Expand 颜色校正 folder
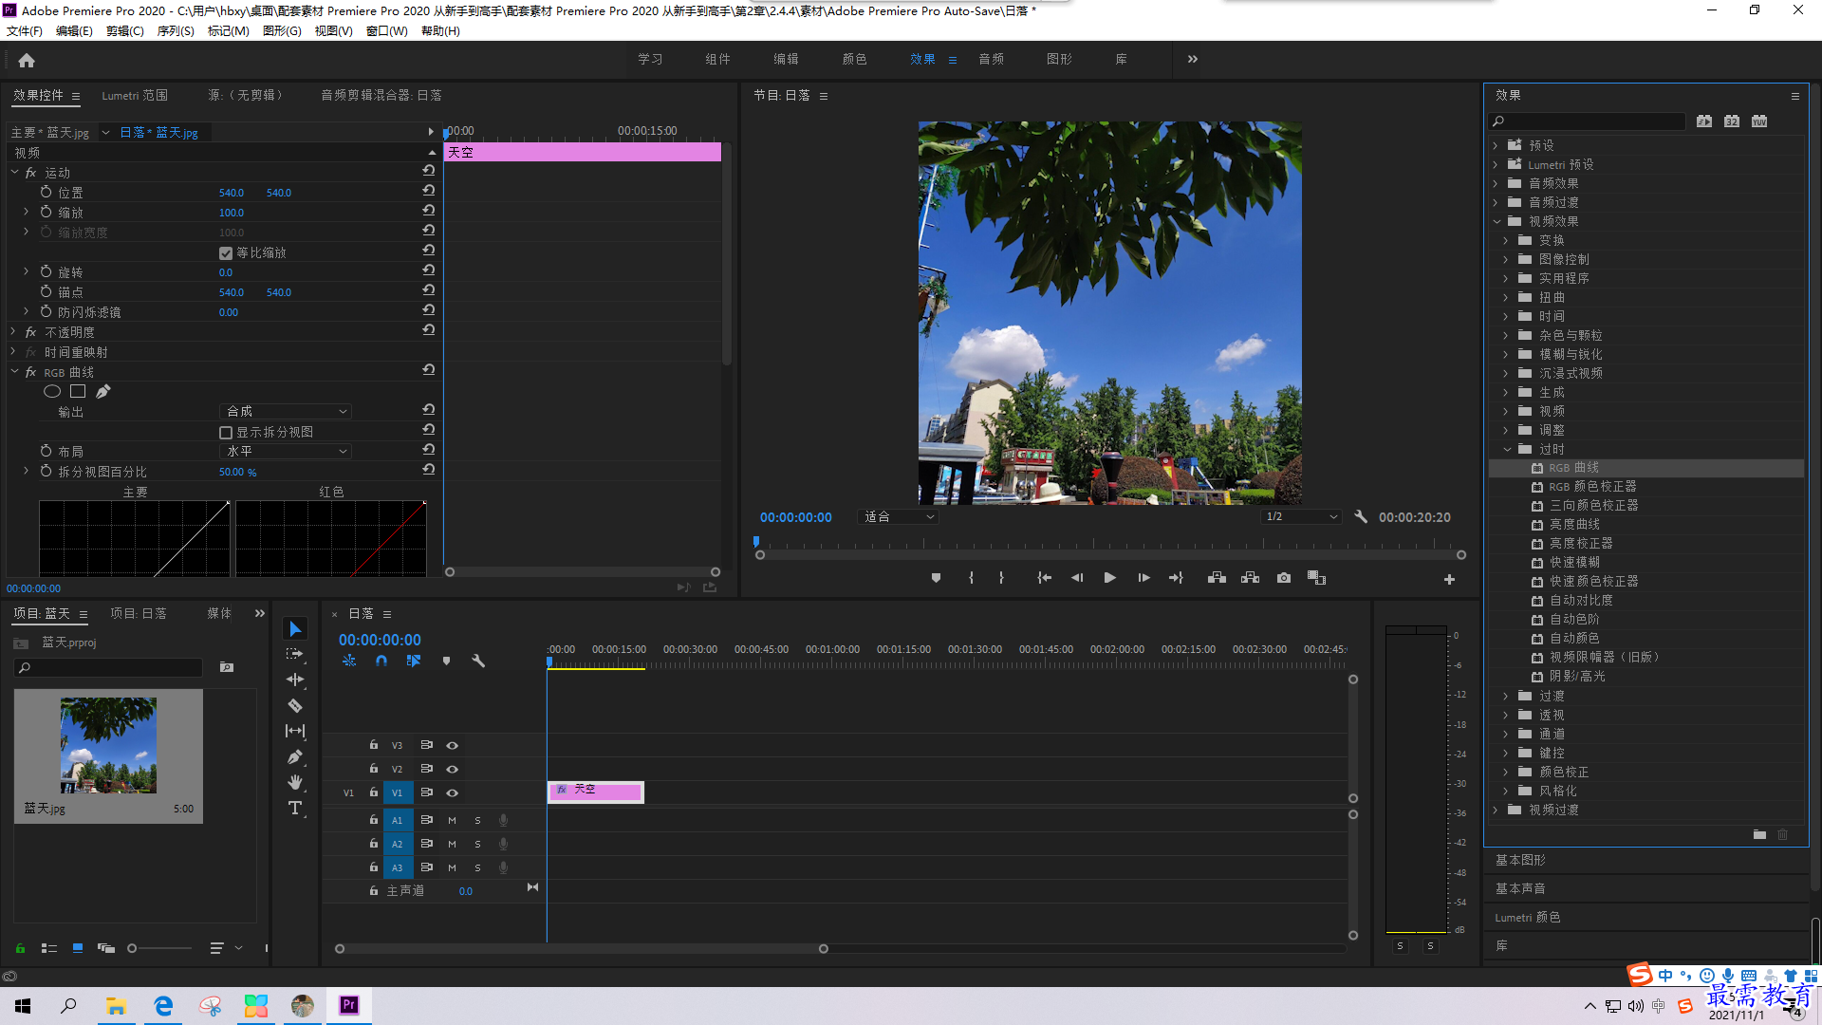Screen dimensions: 1822x1025 (1506, 772)
